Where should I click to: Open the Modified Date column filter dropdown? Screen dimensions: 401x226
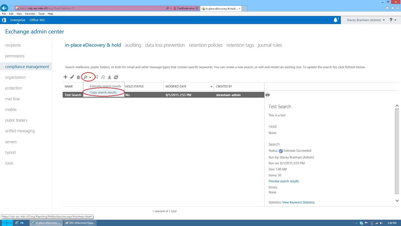point(211,86)
